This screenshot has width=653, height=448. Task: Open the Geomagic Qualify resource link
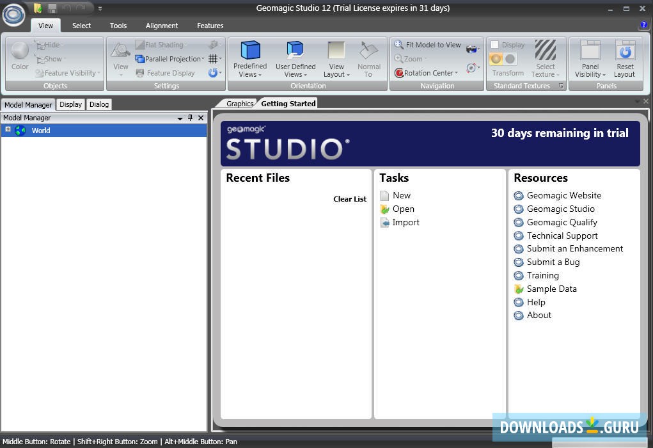[556, 223]
